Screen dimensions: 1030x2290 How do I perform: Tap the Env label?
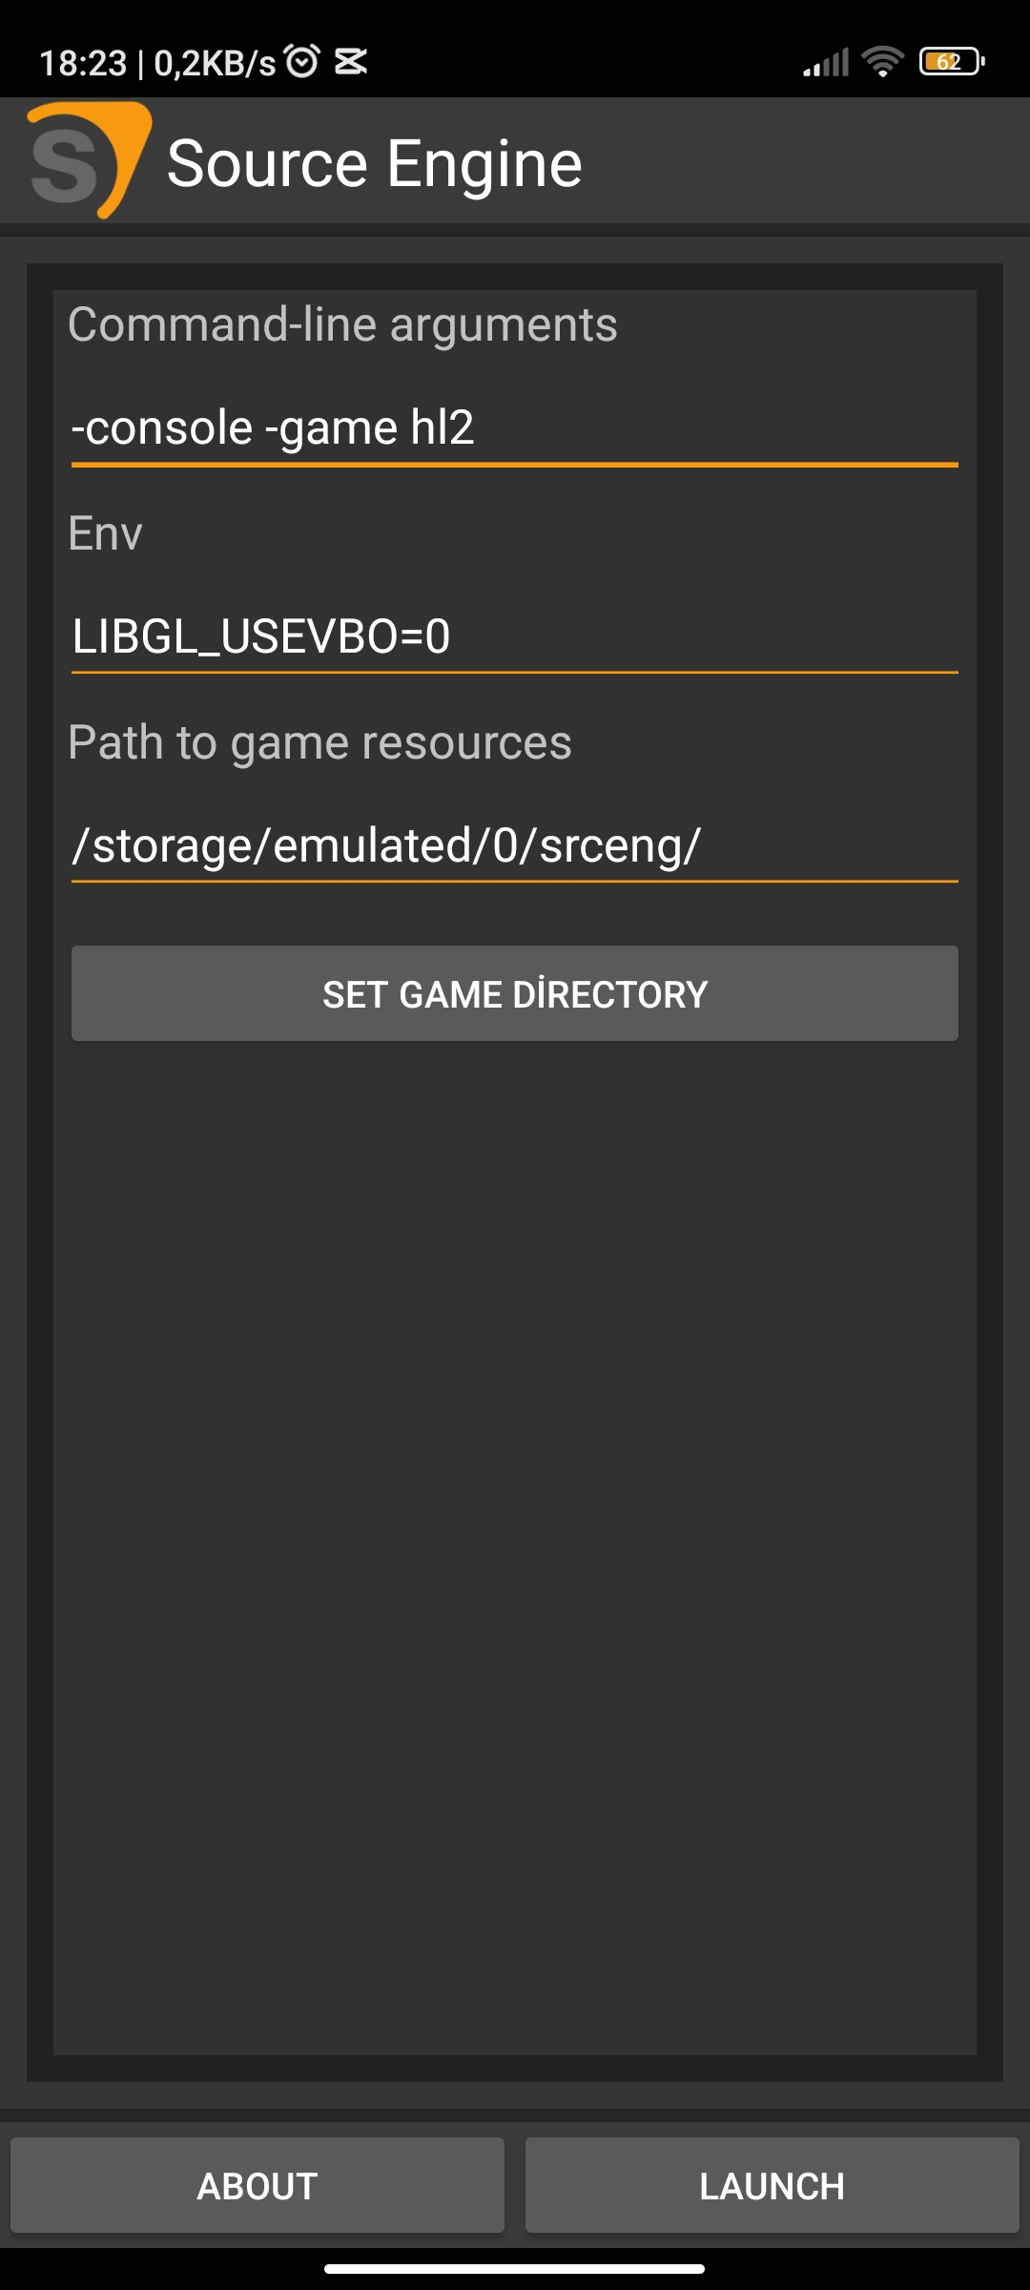pyautogui.click(x=105, y=532)
